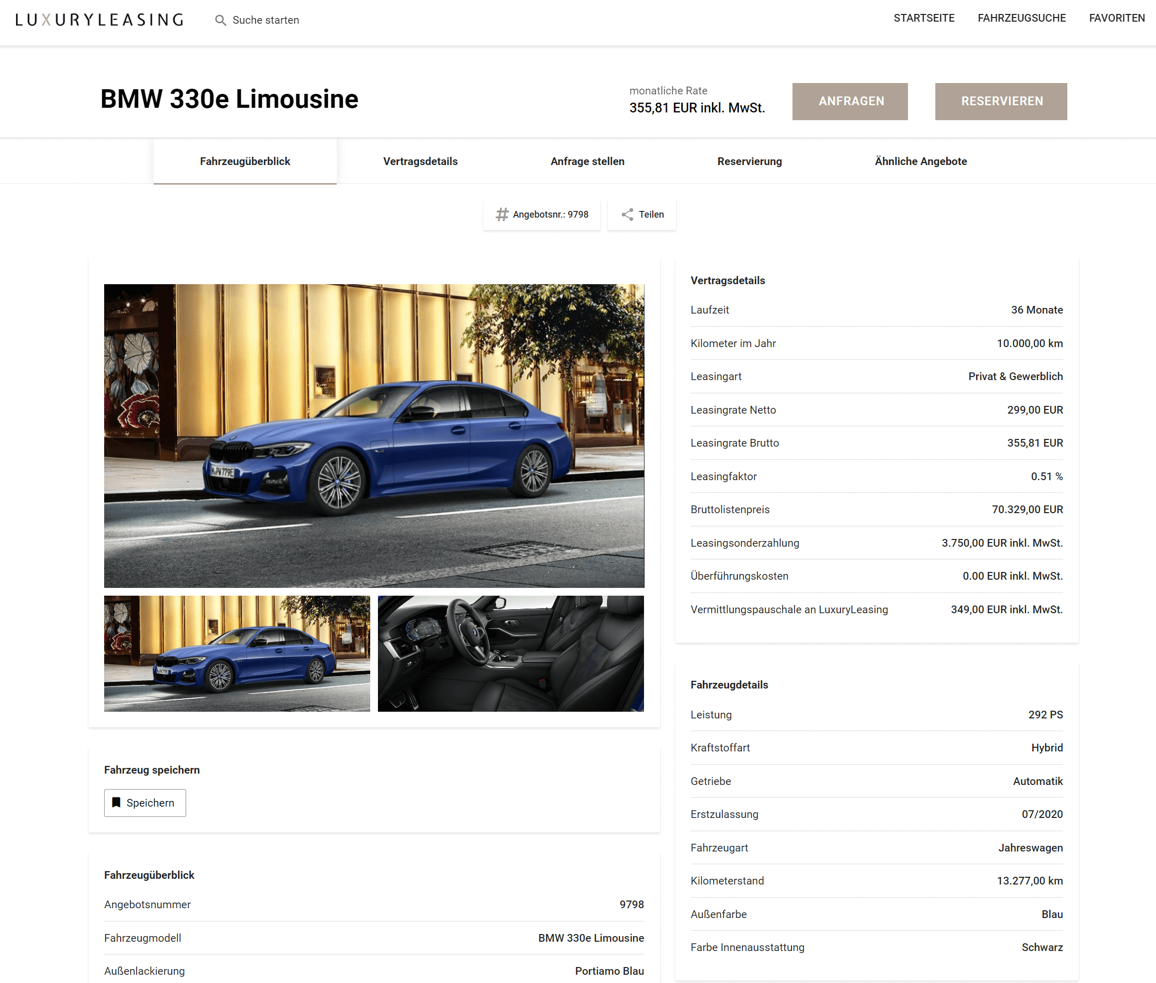The height and width of the screenshot is (983, 1156).
Task: Click the Leasingrate Brutto value 355,81 EUR
Action: 1034,443
